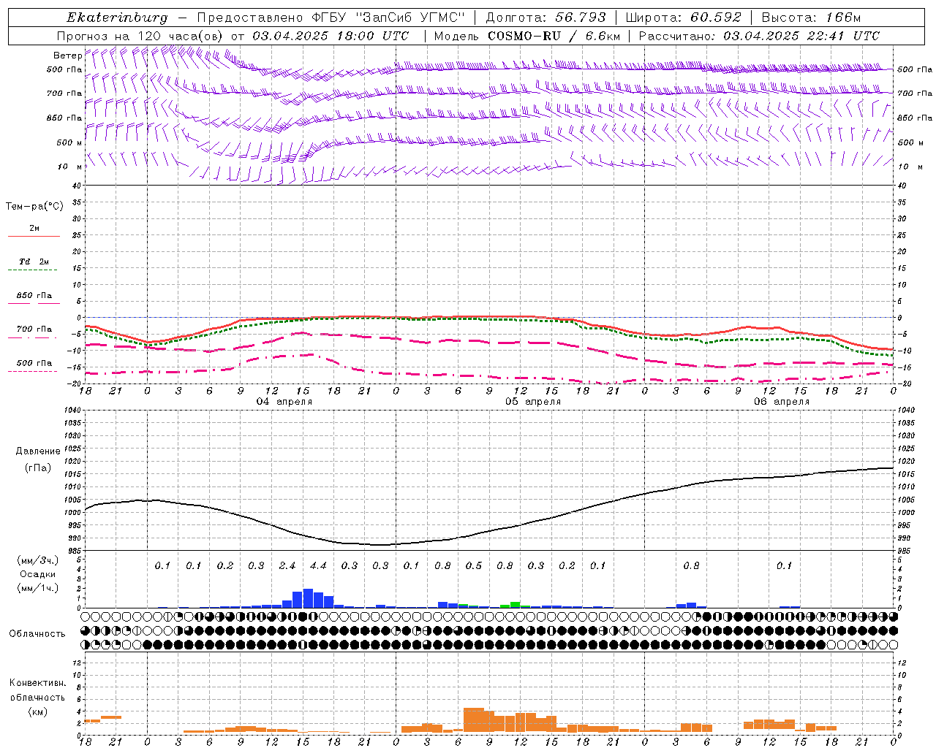Click the green dashed line sample under Td 2м

[32, 270]
